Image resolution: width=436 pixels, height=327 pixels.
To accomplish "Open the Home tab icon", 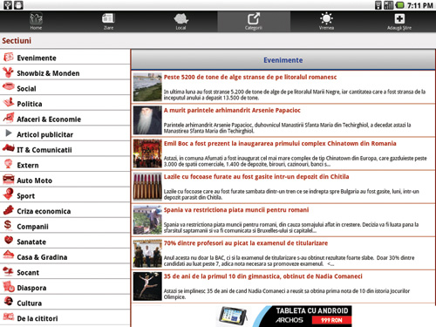I will [x=36, y=19].
